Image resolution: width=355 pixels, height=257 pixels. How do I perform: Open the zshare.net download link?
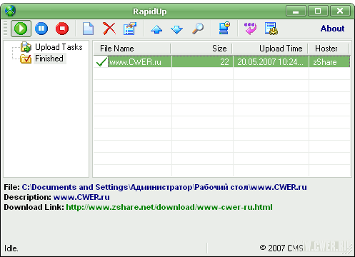[169, 207]
